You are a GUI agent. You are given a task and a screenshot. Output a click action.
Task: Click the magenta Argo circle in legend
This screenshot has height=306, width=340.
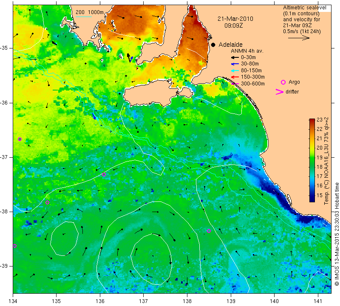pos(283,82)
